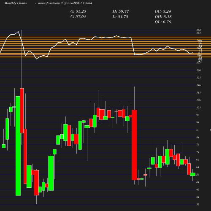Click the 71 price axis label
The width and height of the screenshot is (211, 211).
pos(198,152)
